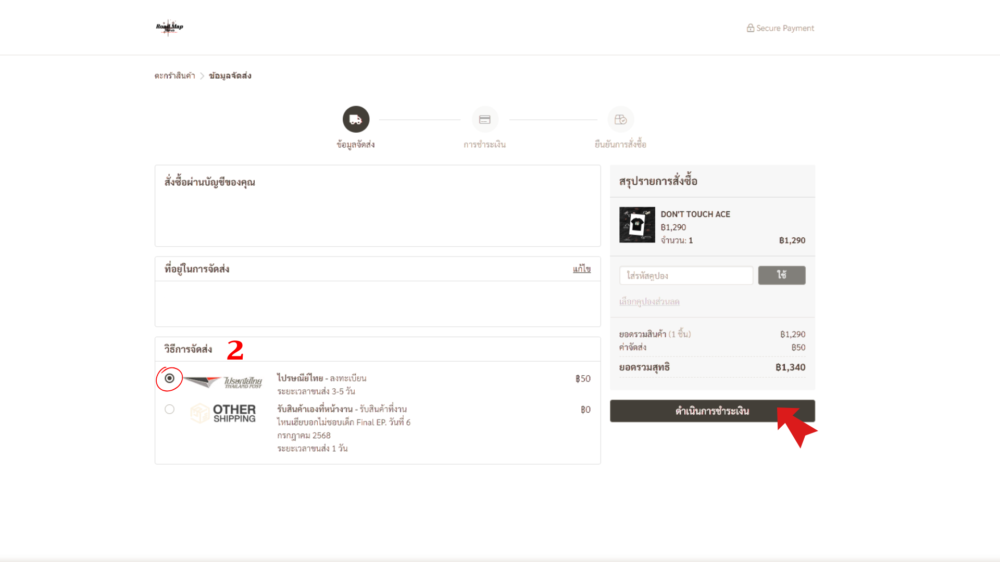Click the ไปรษณีย์ไทย - ลงทะเบียน label

click(322, 378)
